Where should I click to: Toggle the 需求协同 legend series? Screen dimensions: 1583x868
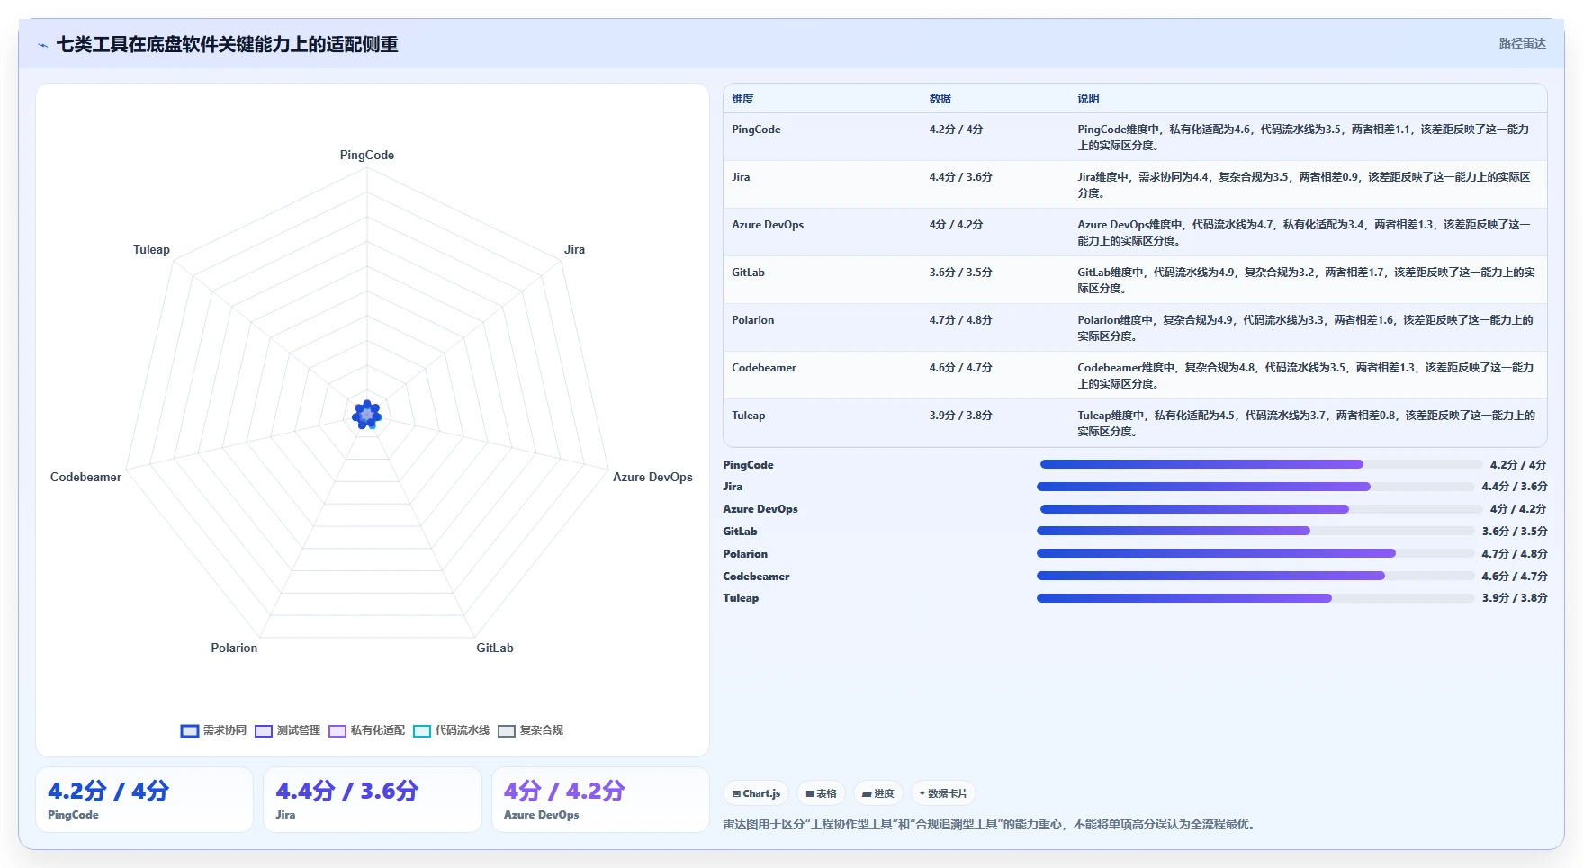(x=213, y=730)
